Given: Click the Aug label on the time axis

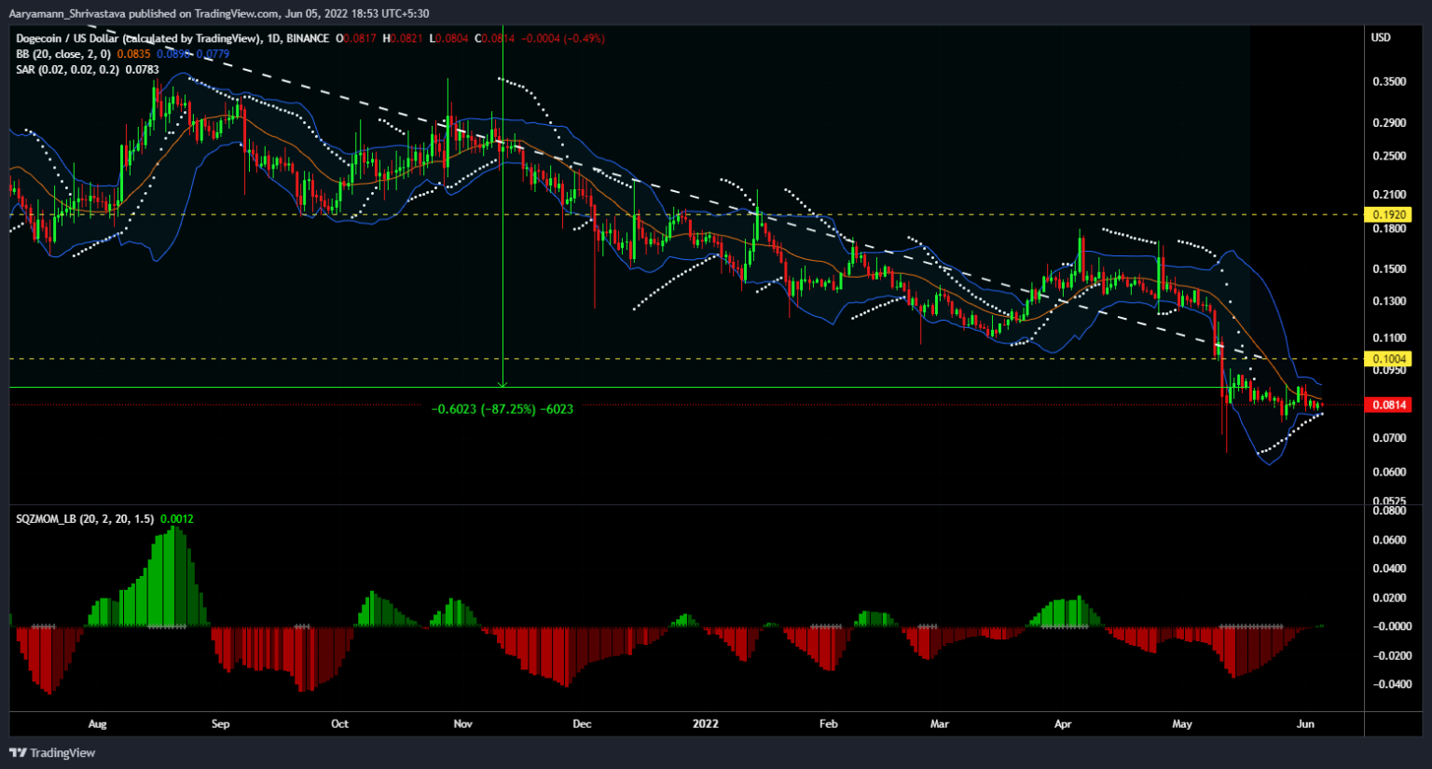Looking at the screenshot, I should (97, 723).
